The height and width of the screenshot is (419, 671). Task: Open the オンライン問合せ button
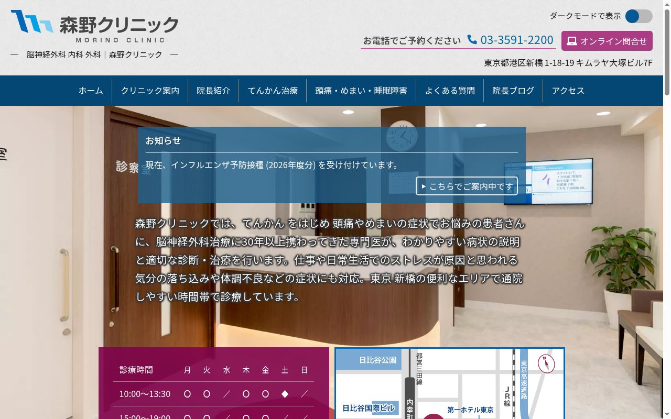[607, 41]
